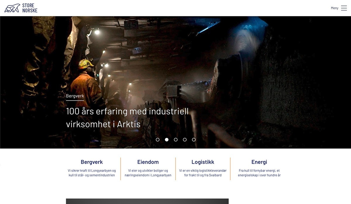Click the Bergverk description about Longyearbyen kraft
Screen dimensions: 351x204
point(92,173)
